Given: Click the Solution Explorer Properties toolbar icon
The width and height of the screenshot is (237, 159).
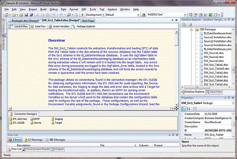Looking at the screenshot, I should 184,24.
